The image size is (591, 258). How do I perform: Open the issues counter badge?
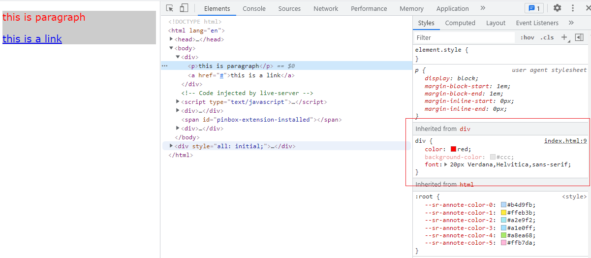point(534,8)
